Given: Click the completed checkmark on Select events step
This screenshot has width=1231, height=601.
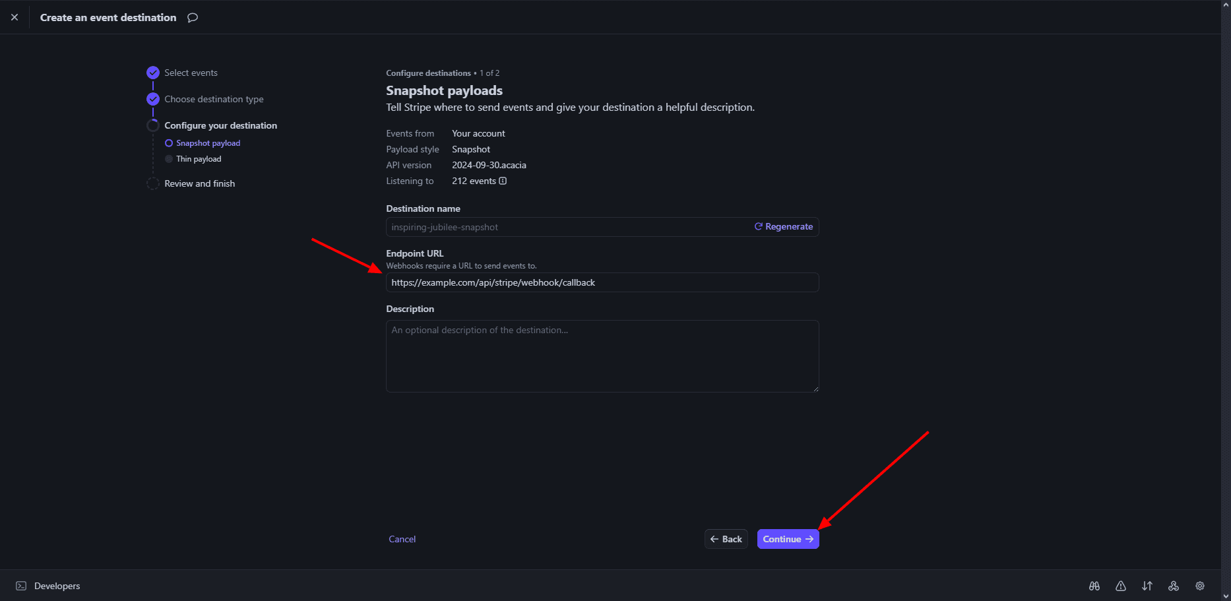Looking at the screenshot, I should coord(153,73).
